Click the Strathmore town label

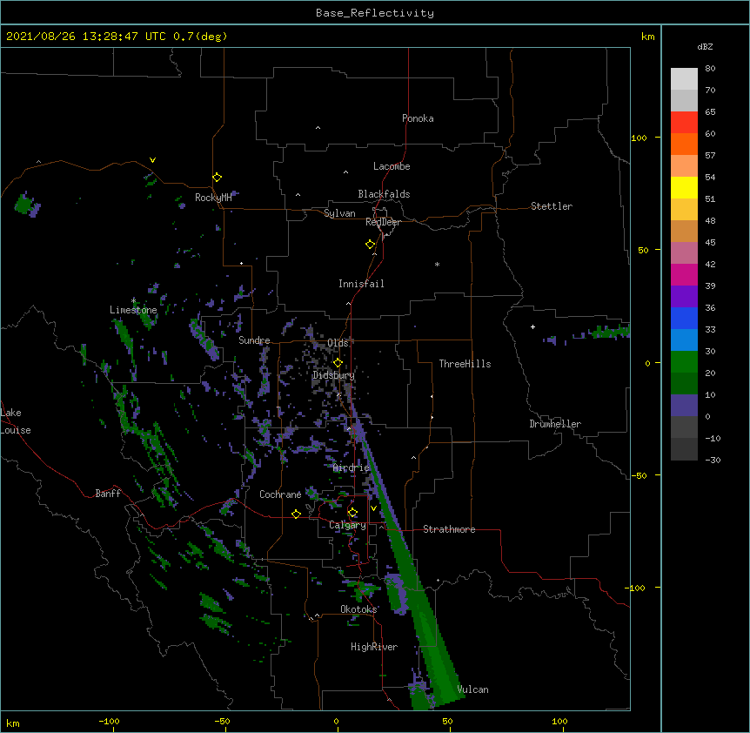(x=449, y=529)
